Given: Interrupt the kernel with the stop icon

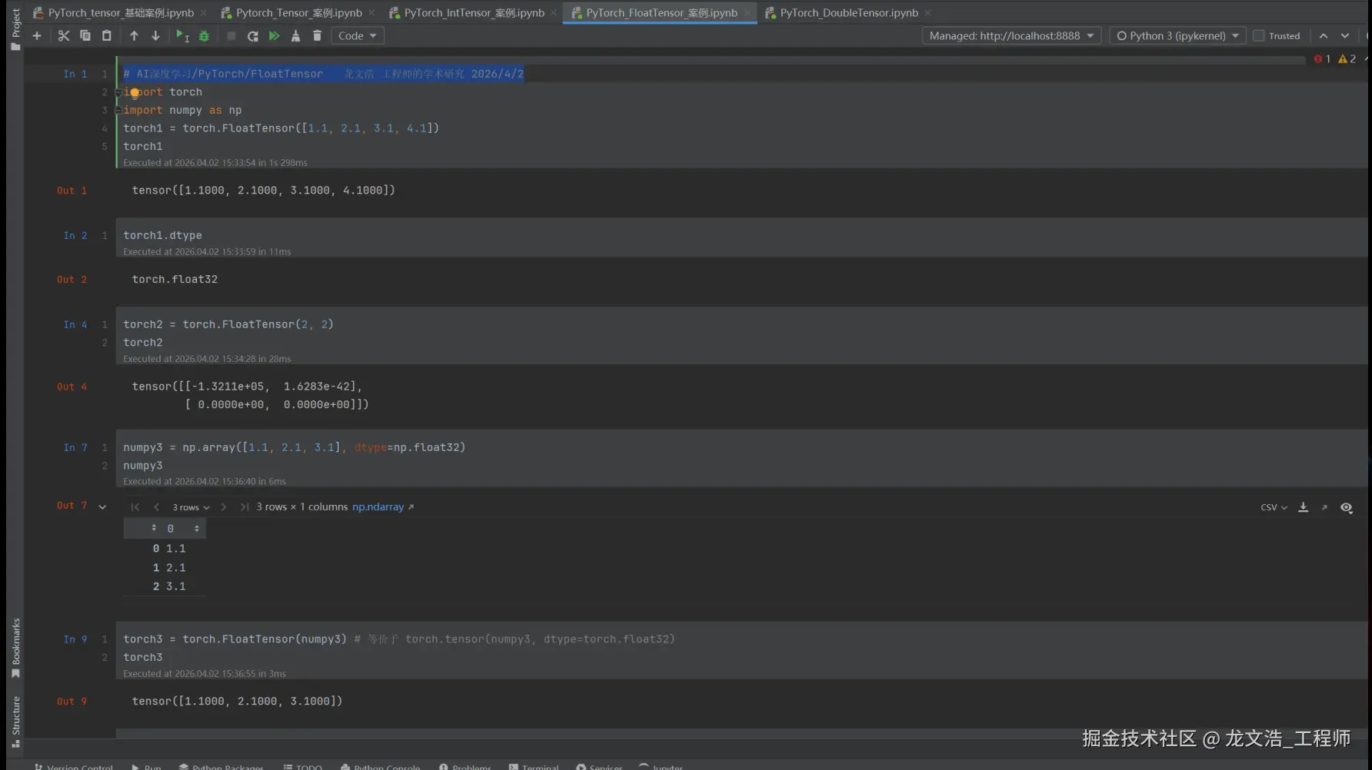Looking at the screenshot, I should [x=231, y=36].
